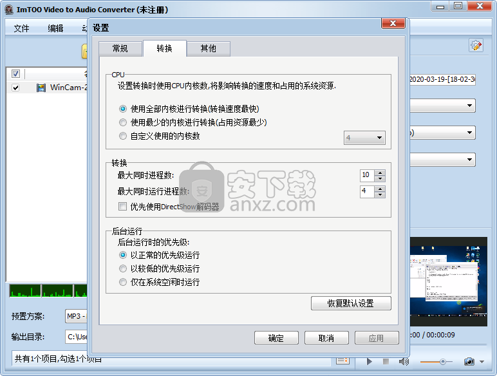Select run with lower priority
The image size is (497, 376).
123,268
